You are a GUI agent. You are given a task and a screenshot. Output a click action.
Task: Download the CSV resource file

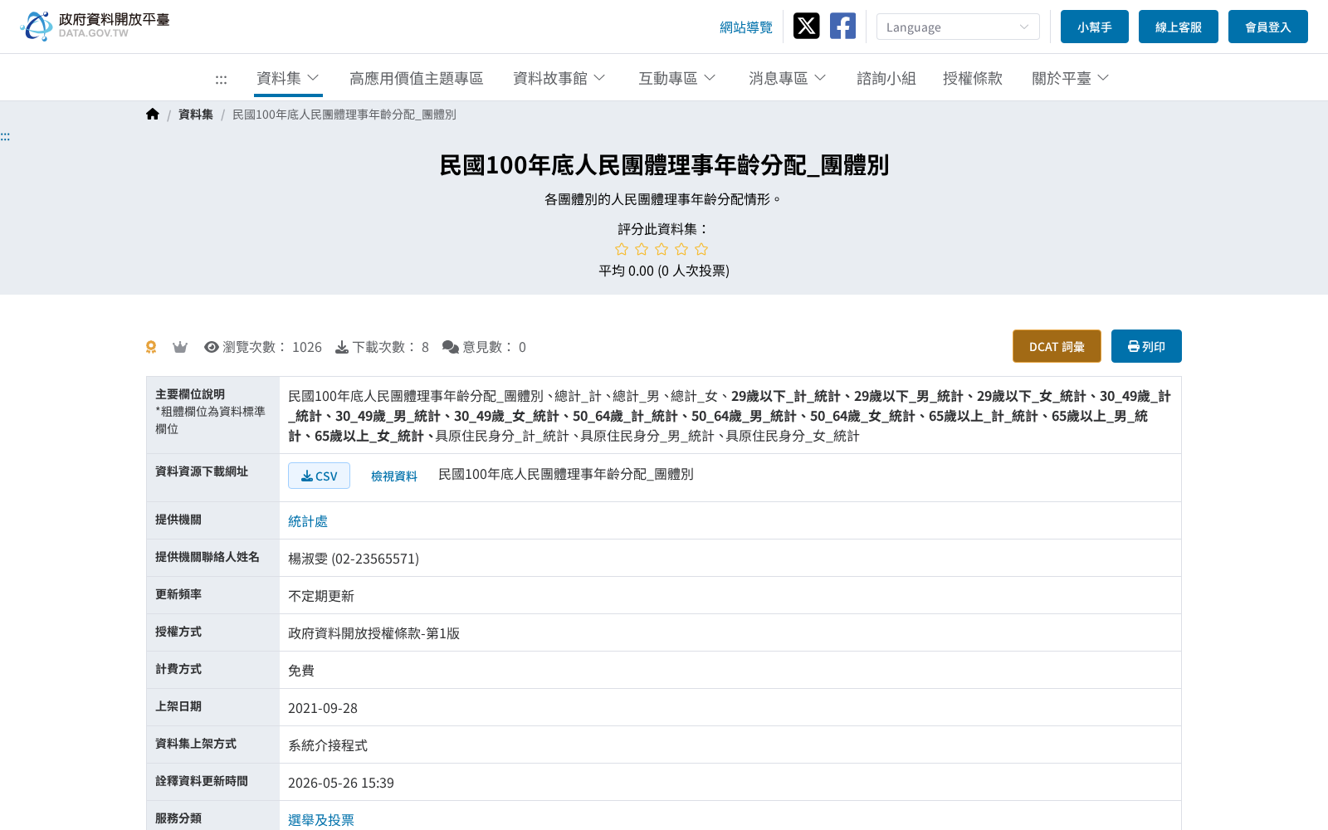319,476
